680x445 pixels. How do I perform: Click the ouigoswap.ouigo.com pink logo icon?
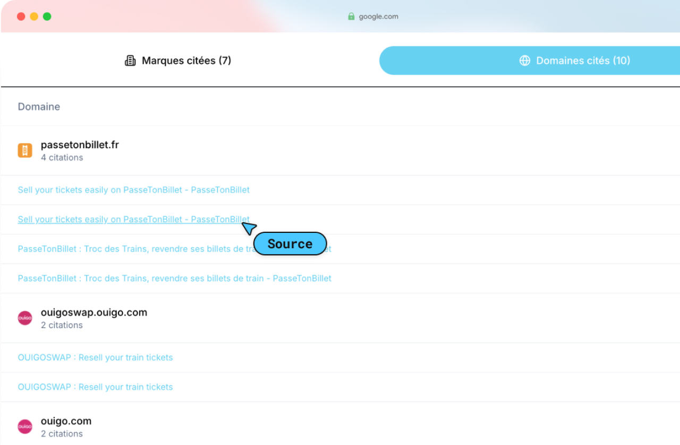click(x=25, y=318)
